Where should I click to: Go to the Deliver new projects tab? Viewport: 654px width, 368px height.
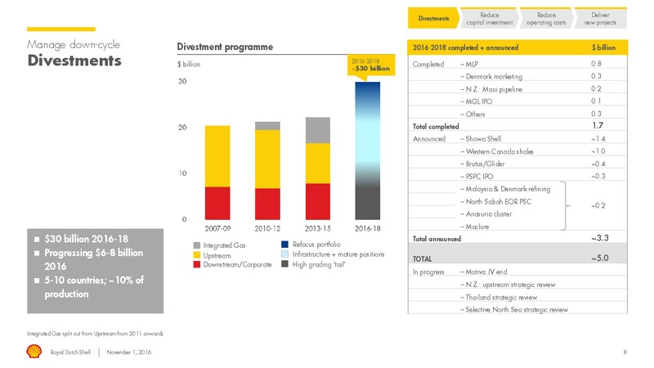600,18
